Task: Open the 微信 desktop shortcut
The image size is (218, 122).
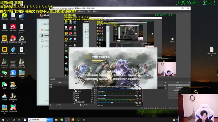Action: pyautogui.click(x=4, y=85)
